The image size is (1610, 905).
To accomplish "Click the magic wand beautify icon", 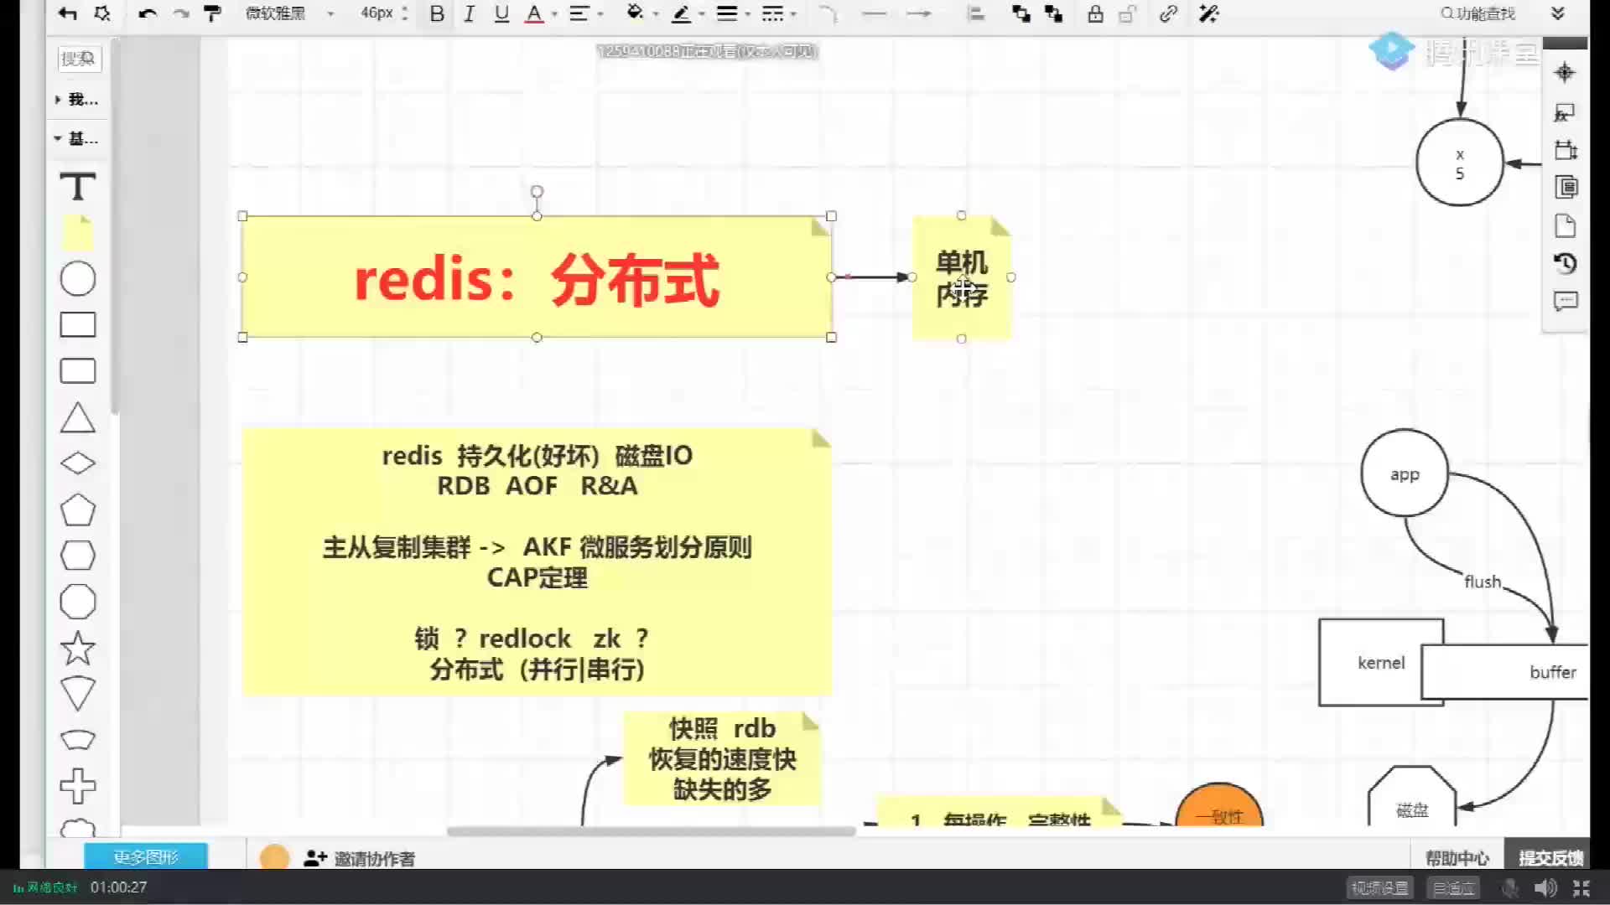I will [1209, 13].
